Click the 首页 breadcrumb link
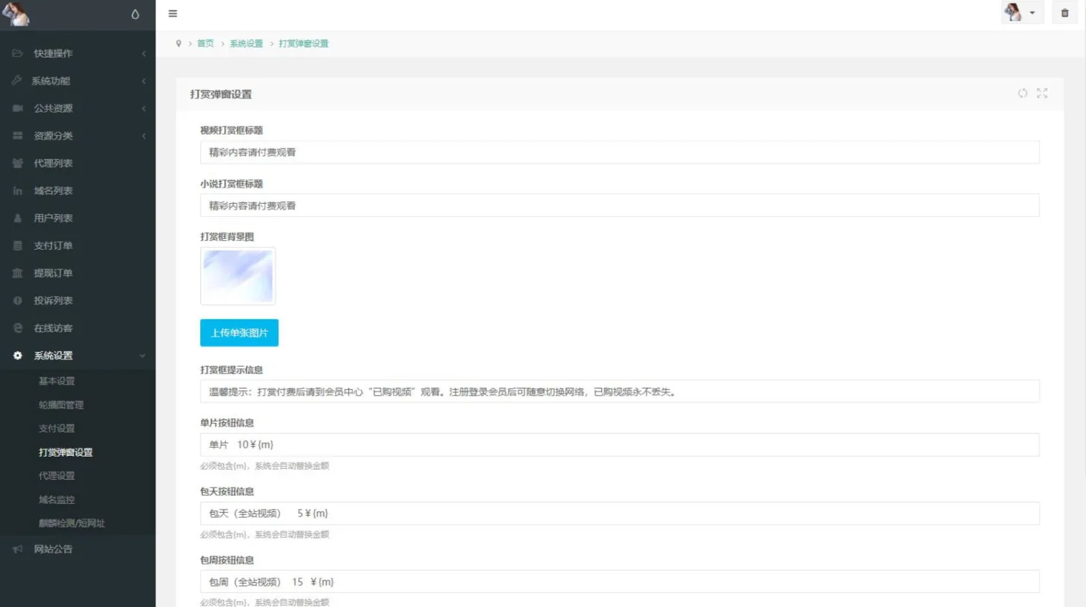 (x=205, y=44)
